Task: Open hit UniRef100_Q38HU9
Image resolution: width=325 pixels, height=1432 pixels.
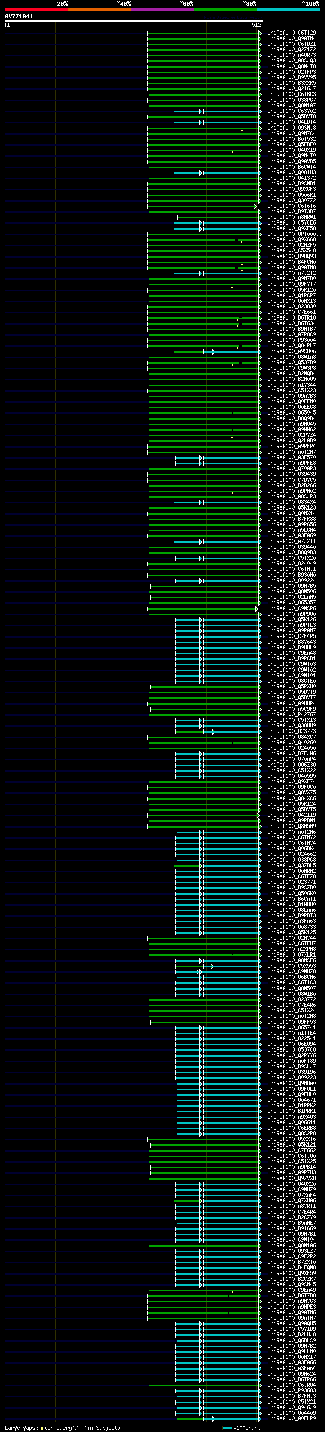Action: (x=291, y=726)
